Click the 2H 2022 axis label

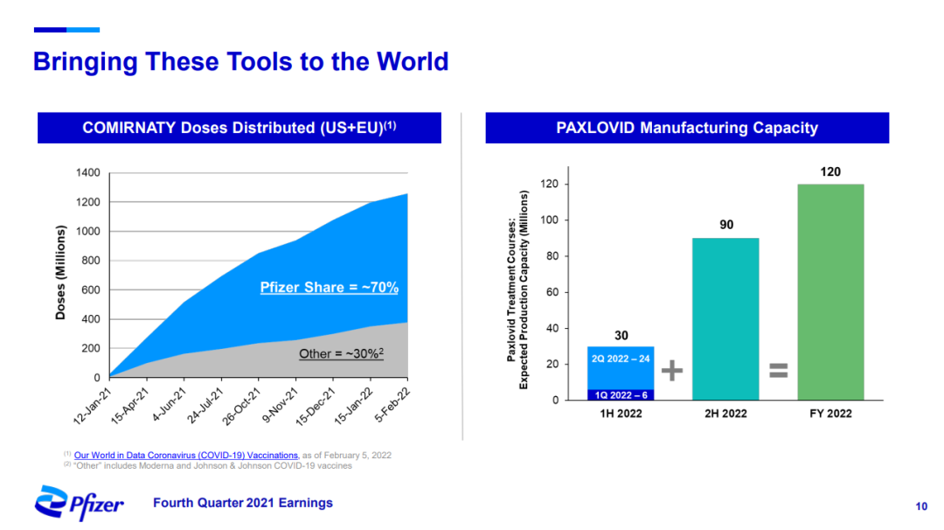pos(725,414)
